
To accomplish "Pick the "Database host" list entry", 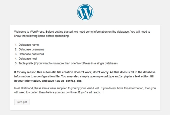I will pyautogui.click(x=28, y=58).
